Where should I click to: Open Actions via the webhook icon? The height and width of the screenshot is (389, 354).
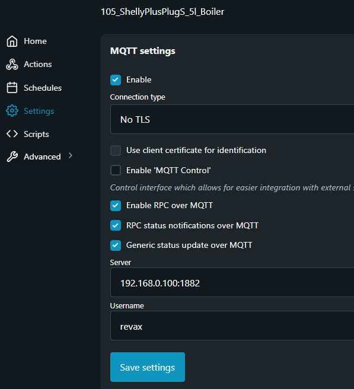click(x=12, y=64)
